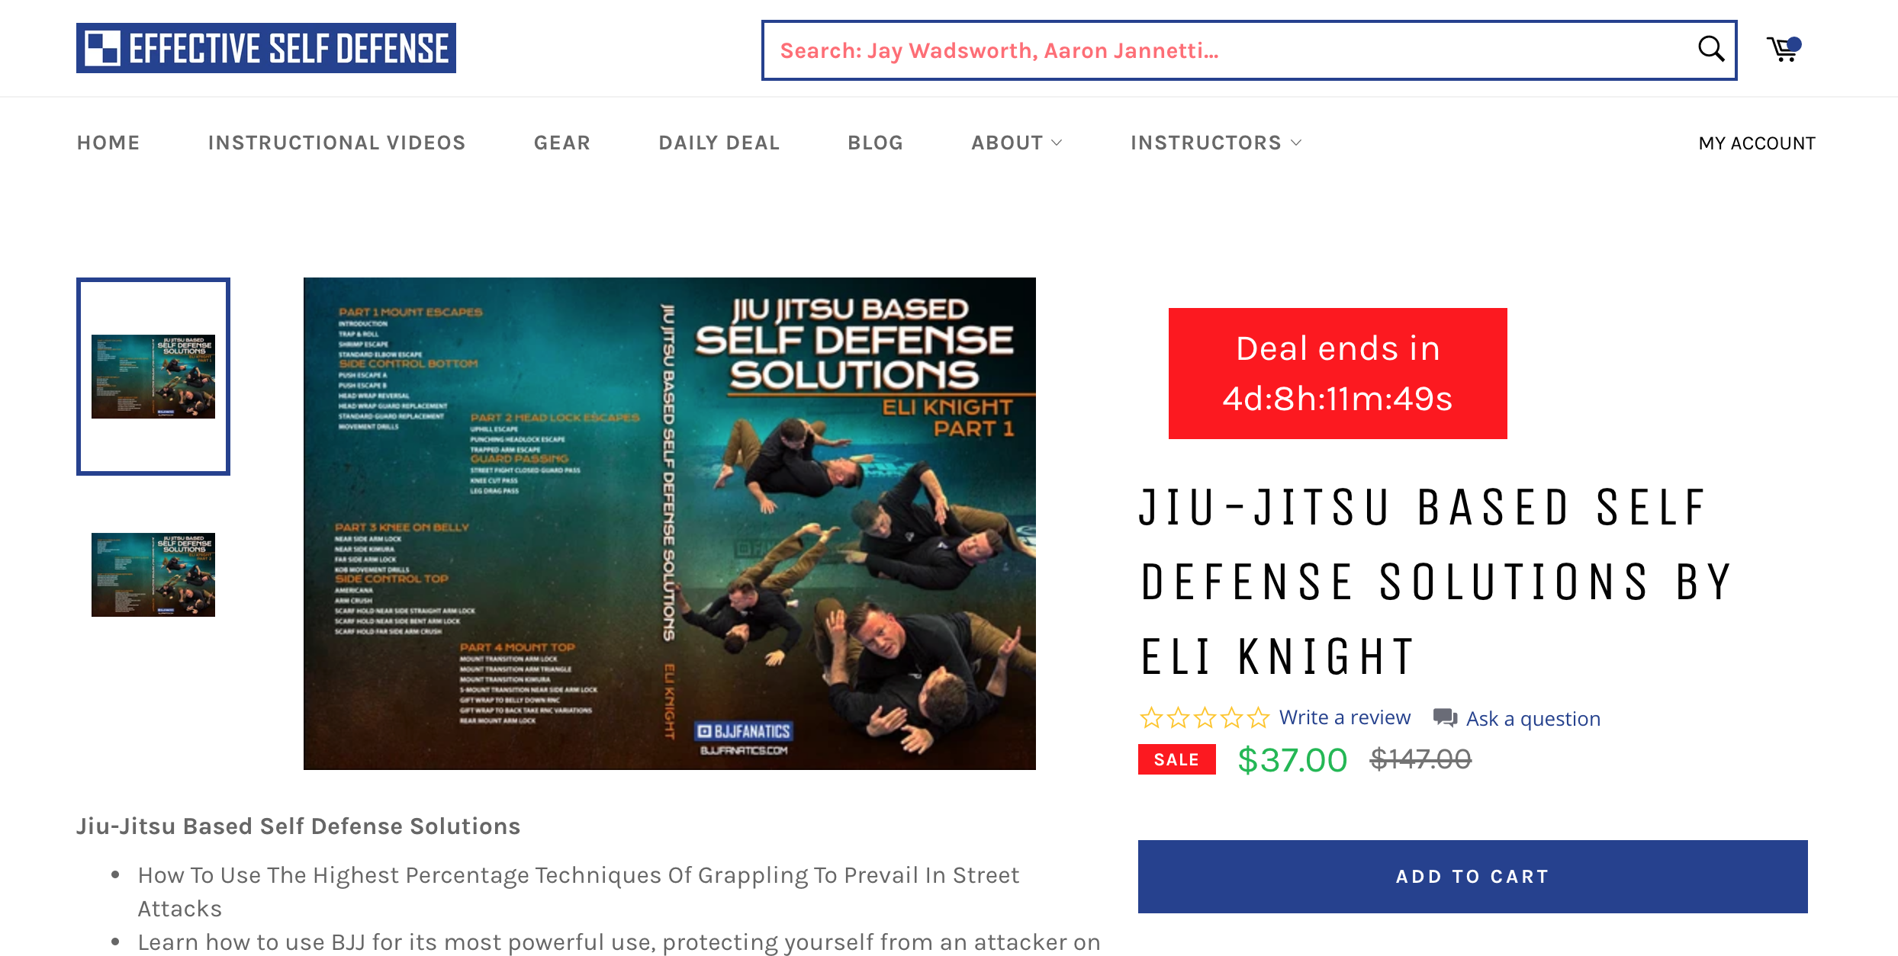Viewport: 1898px width, 956px height.
Task: Click the first rating star
Action: pos(1151,718)
